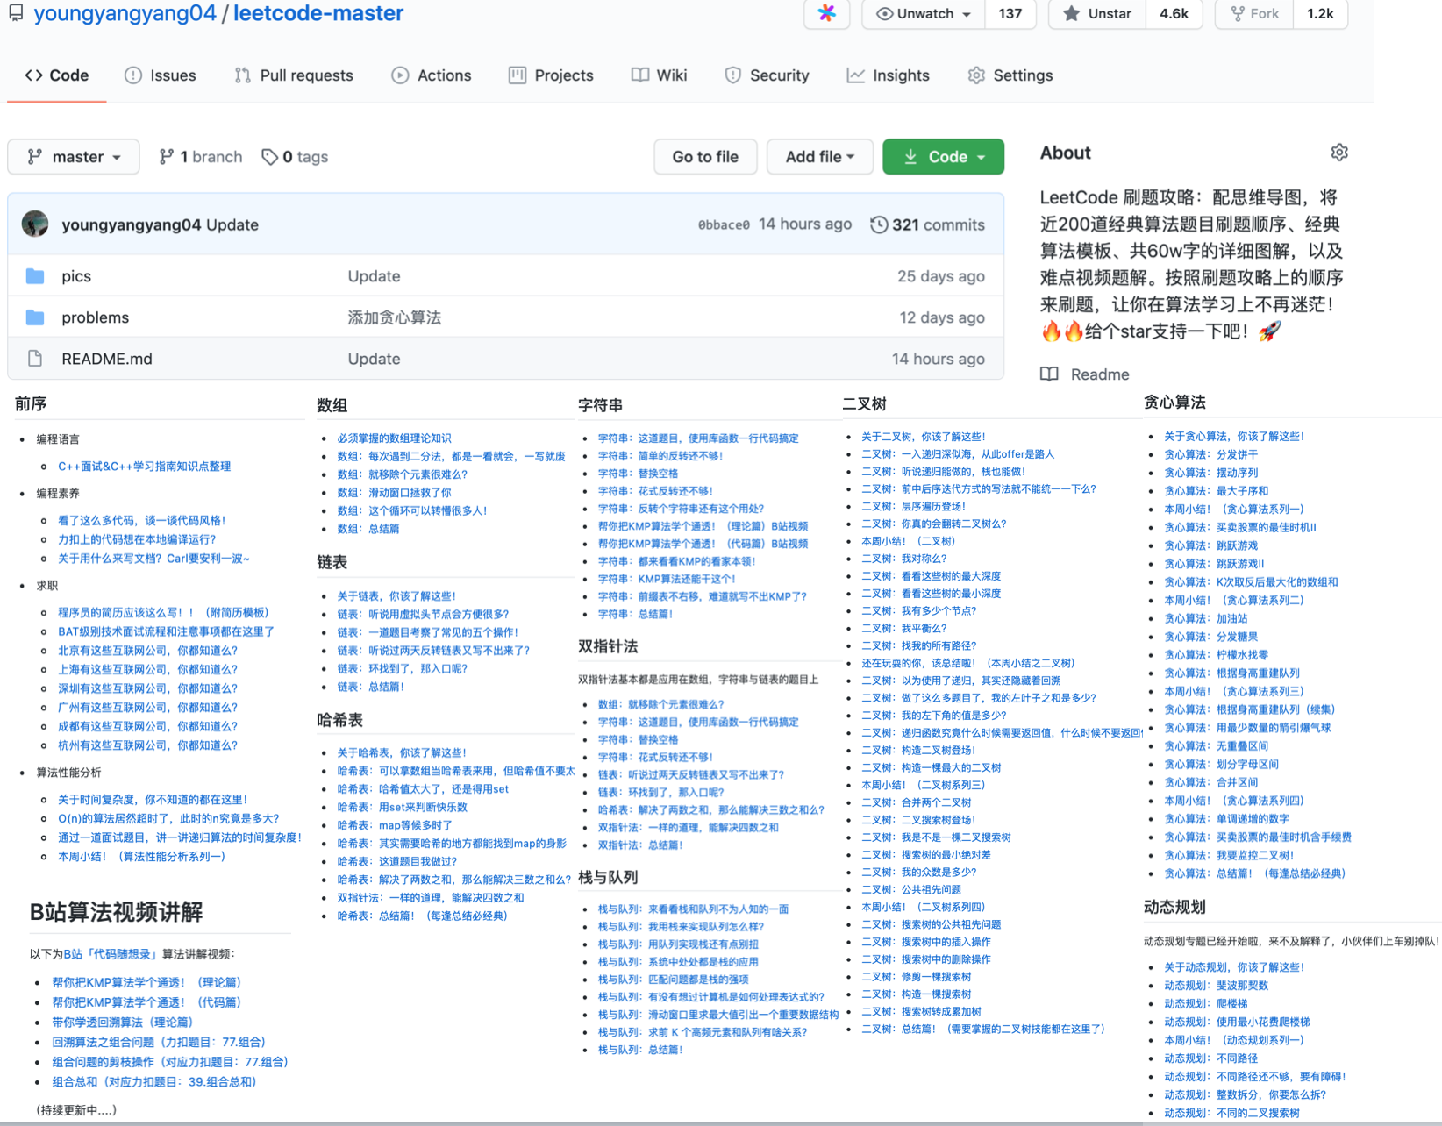Click the pics folder icon
Image resolution: width=1442 pixels, height=1126 pixels.
tap(35, 276)
